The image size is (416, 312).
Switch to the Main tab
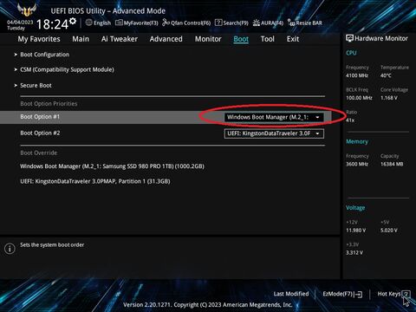click(x=81, y=39)
